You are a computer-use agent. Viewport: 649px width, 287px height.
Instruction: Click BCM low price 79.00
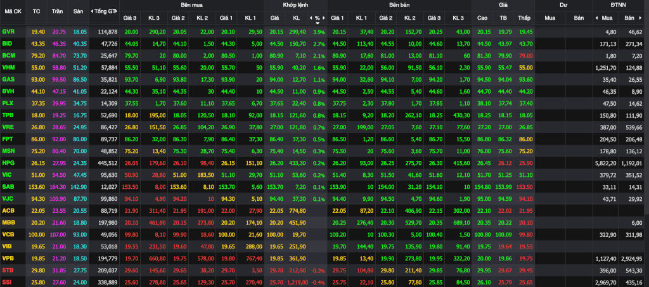525,54
